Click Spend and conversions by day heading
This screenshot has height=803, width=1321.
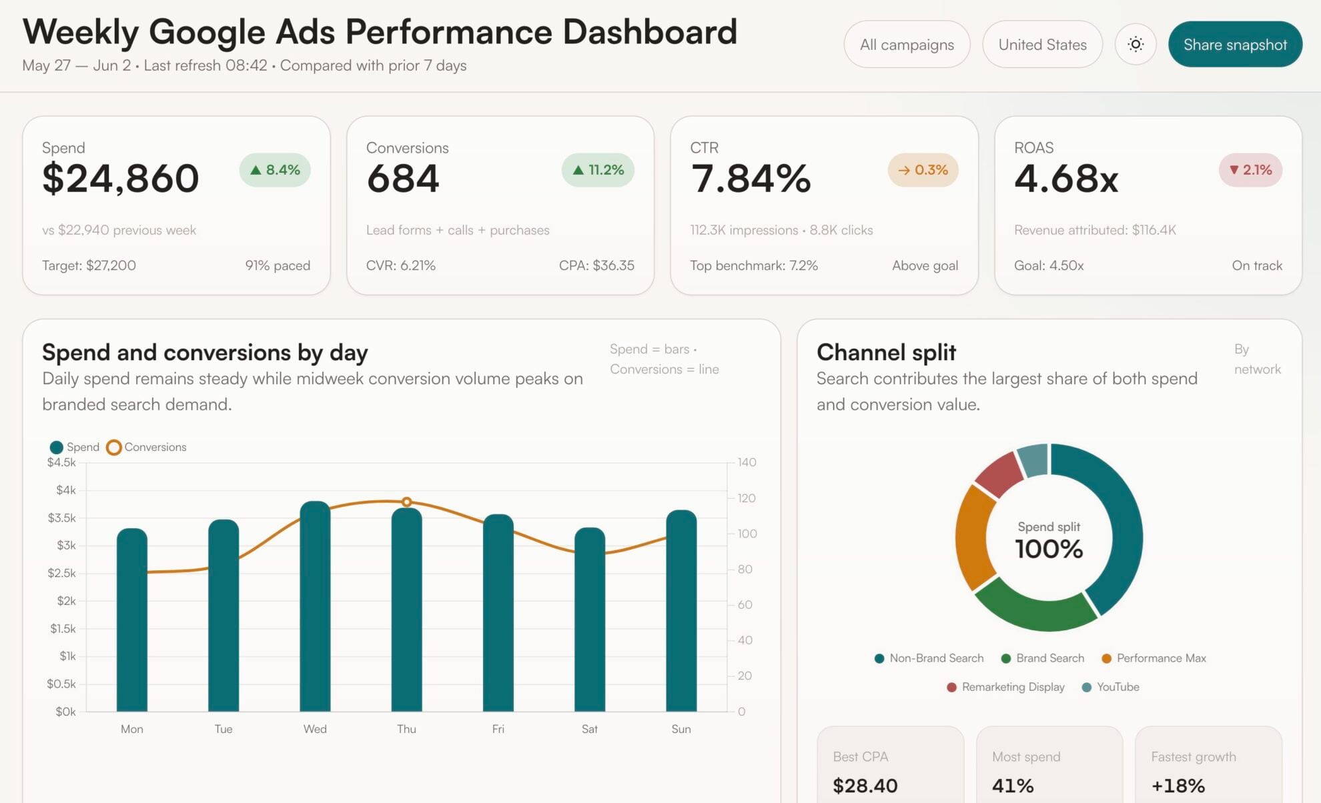[x=205, y=352]
